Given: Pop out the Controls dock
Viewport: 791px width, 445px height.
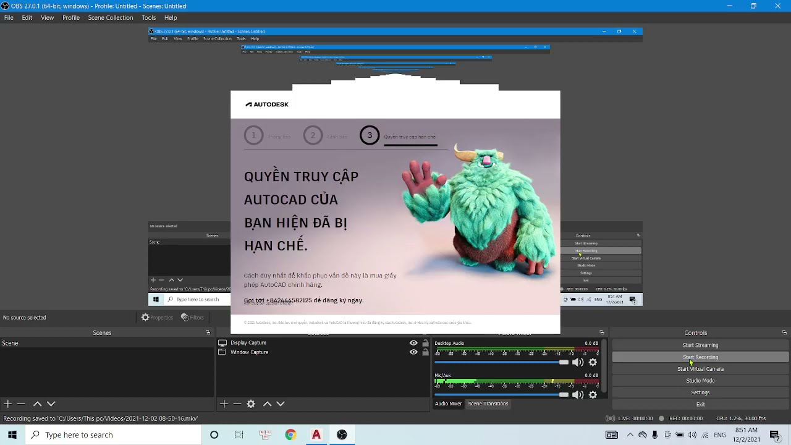Looking at the screenshot, I should pos(784,333).
